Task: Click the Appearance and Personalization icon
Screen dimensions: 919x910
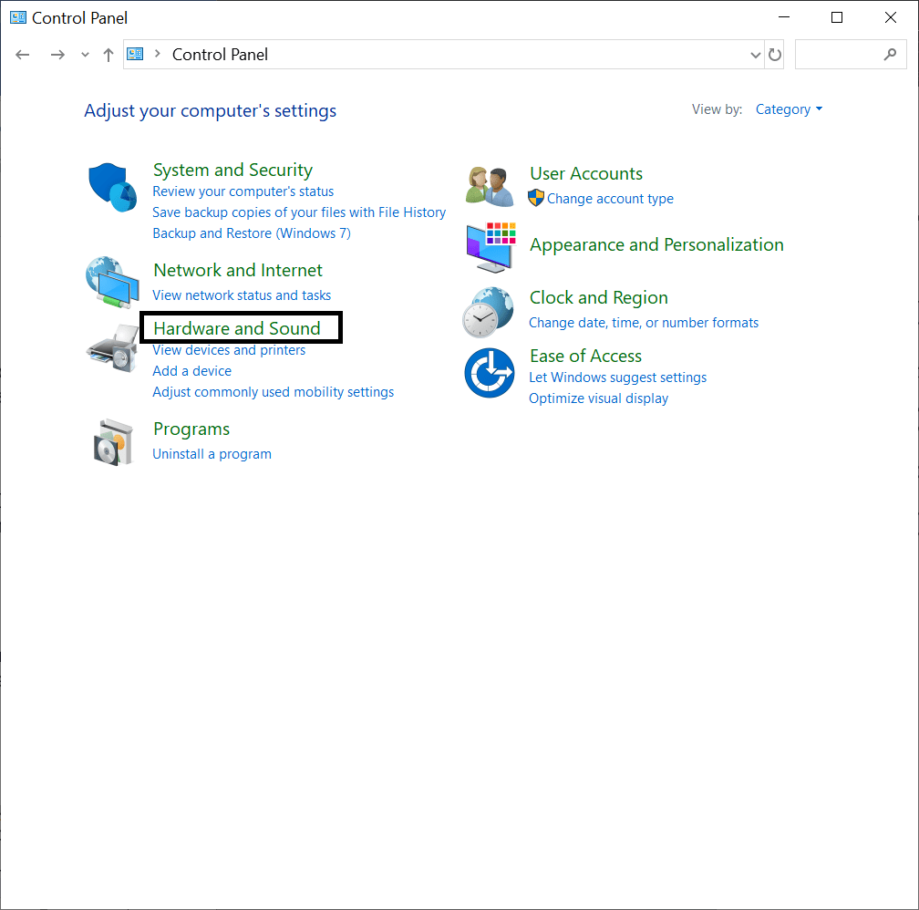Action: coord(490,248)
